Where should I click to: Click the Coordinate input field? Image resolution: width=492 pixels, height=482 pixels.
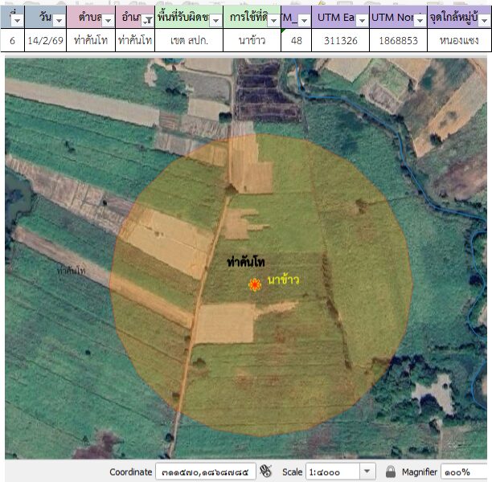point(203,472)
